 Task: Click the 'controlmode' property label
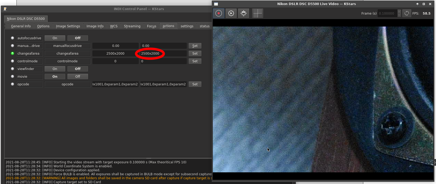[x=29, y=61]
